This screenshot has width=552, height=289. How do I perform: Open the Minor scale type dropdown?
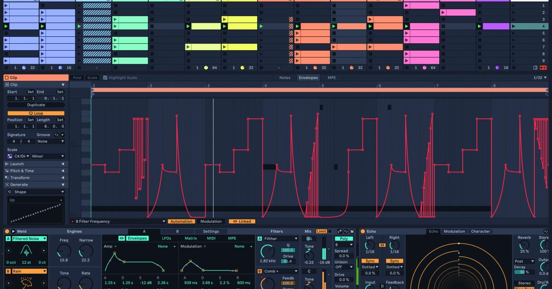[x=48, y=156]
